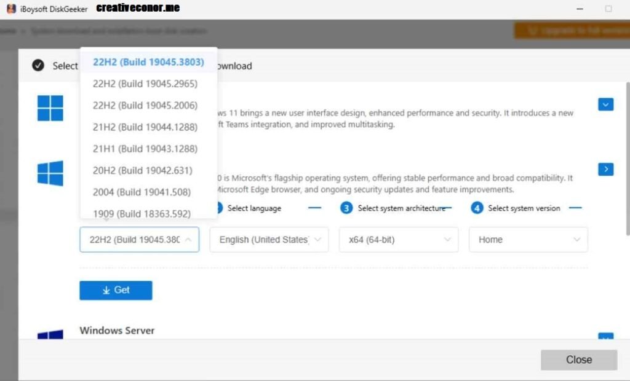The height and width of the screenshot is (381, 630).
Task: Click the Select system architecture label
Action: [x=401, y=208]
